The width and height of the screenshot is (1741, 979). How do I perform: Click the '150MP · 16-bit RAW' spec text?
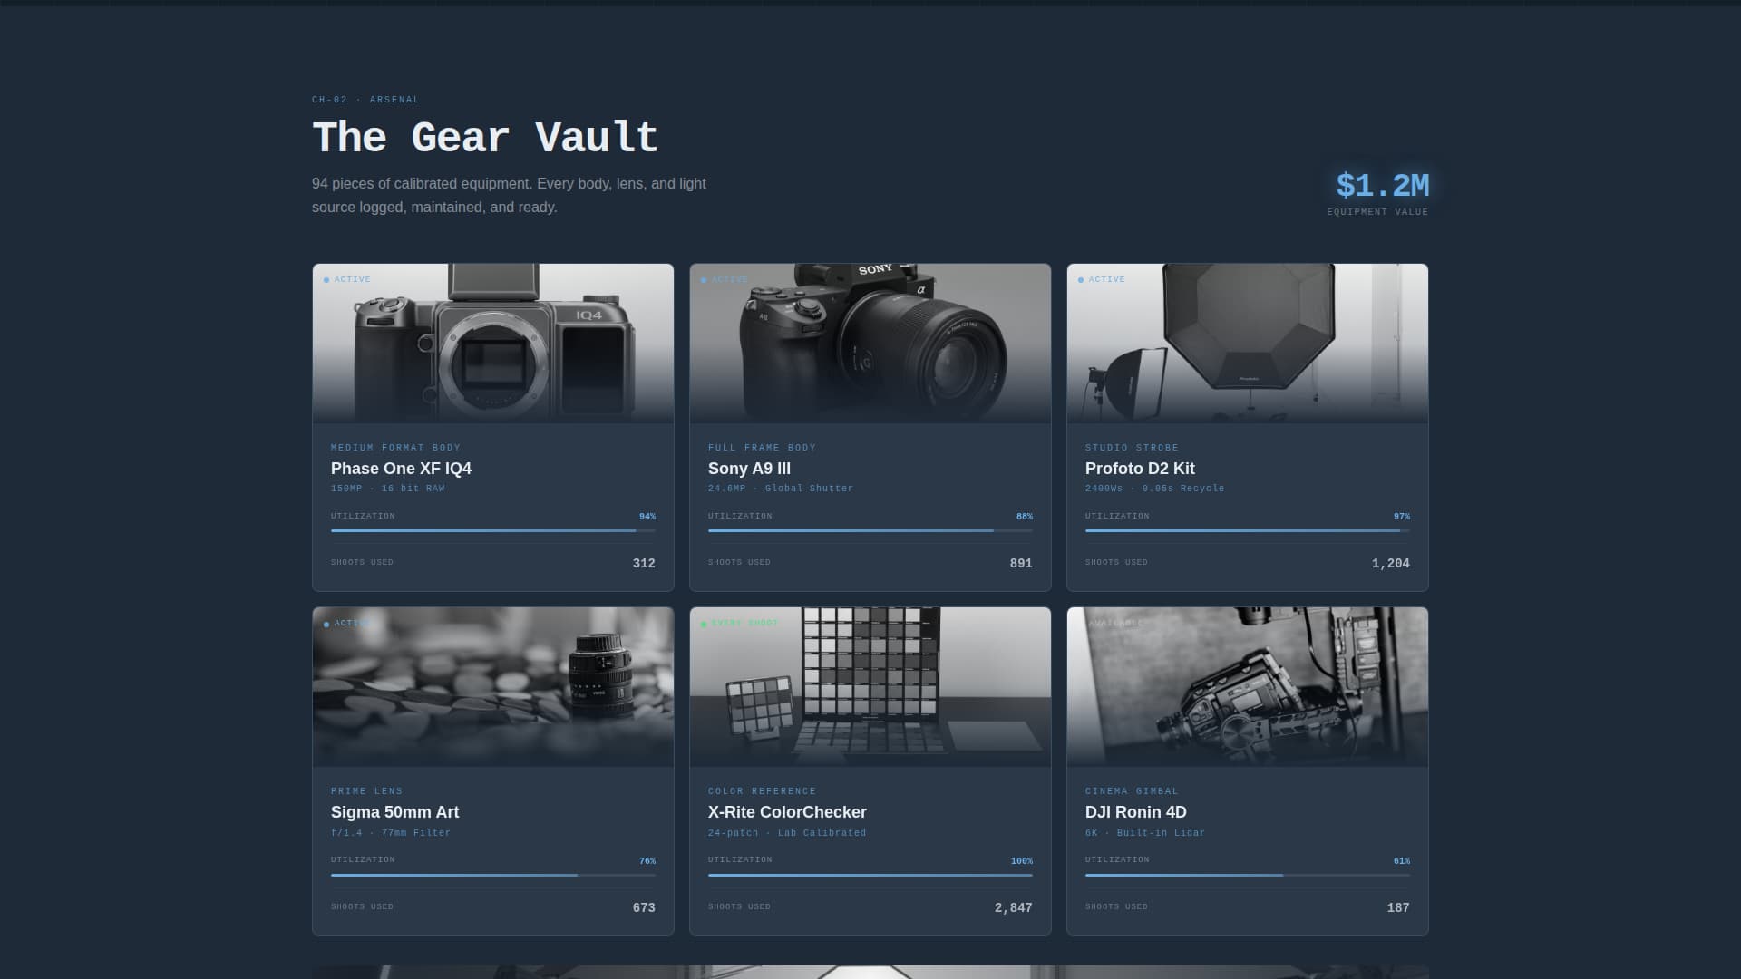click(x=388, y=489)
